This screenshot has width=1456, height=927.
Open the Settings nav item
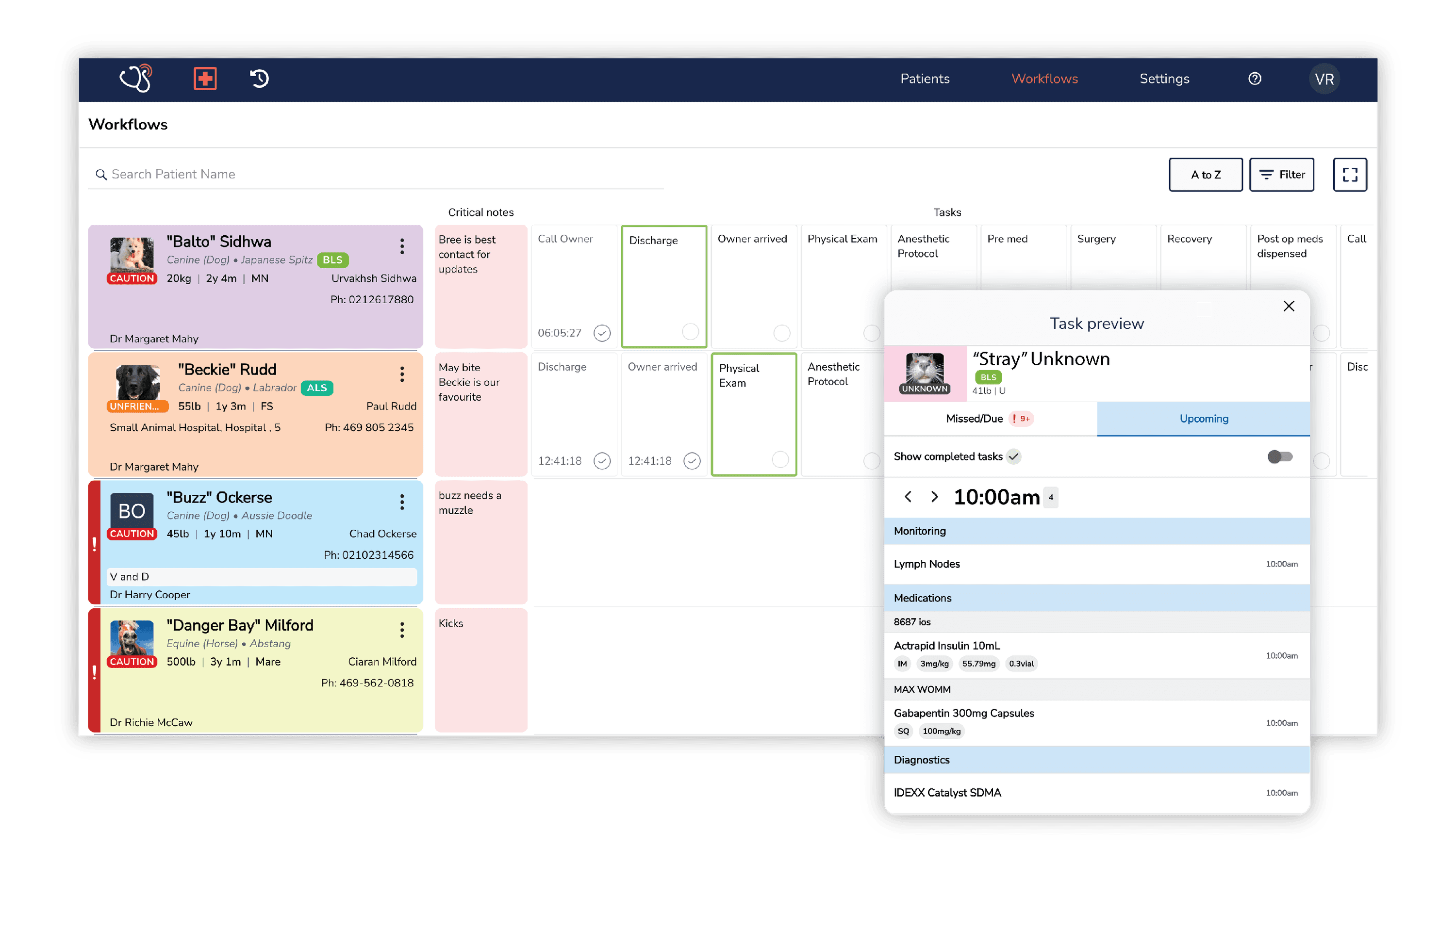coord(1164,79)
